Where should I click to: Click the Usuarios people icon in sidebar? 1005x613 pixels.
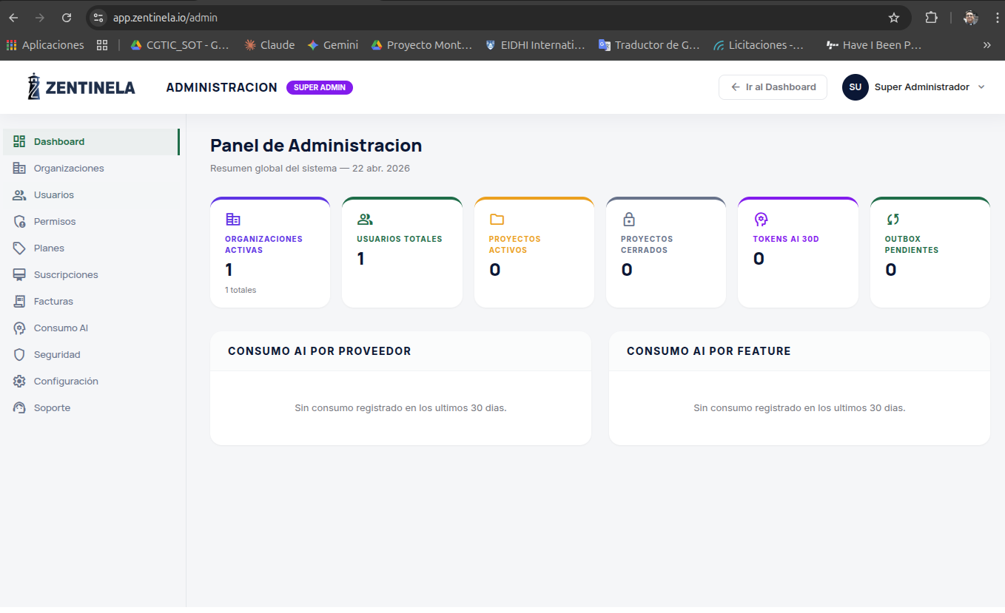(19, 194)
